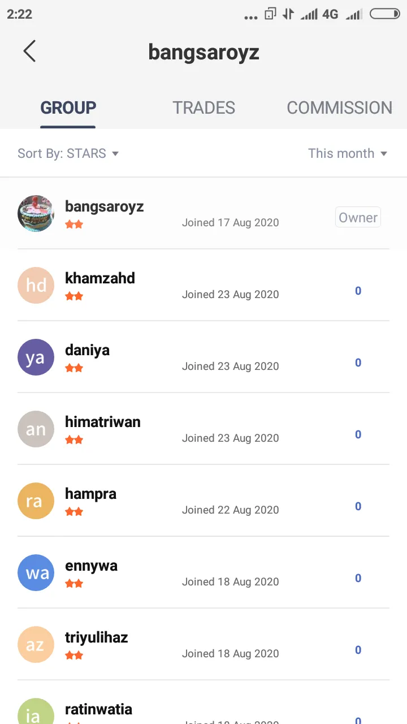Tap khamzahd's 'hd' avatar icon
The width and height of the screenshot is (407, 724).
pos(36,285)
